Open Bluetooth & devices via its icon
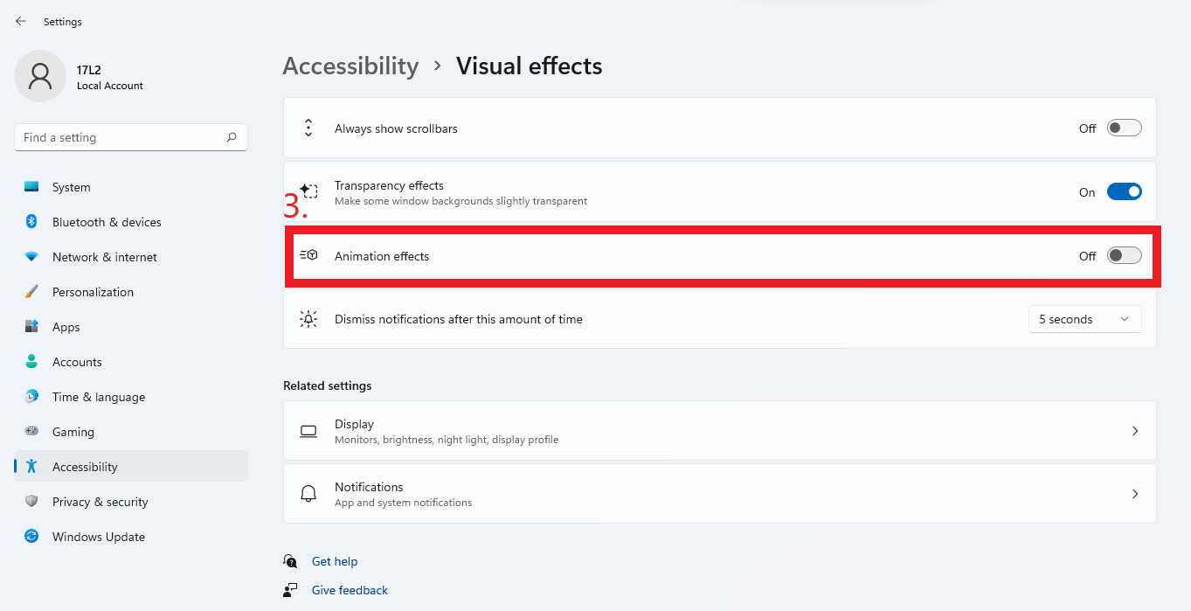 click(31, 222)
